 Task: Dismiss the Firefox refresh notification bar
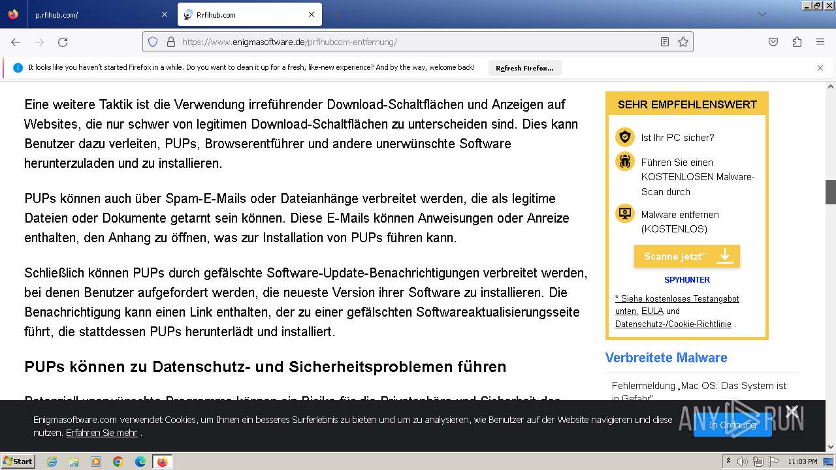tap(820, 68)
